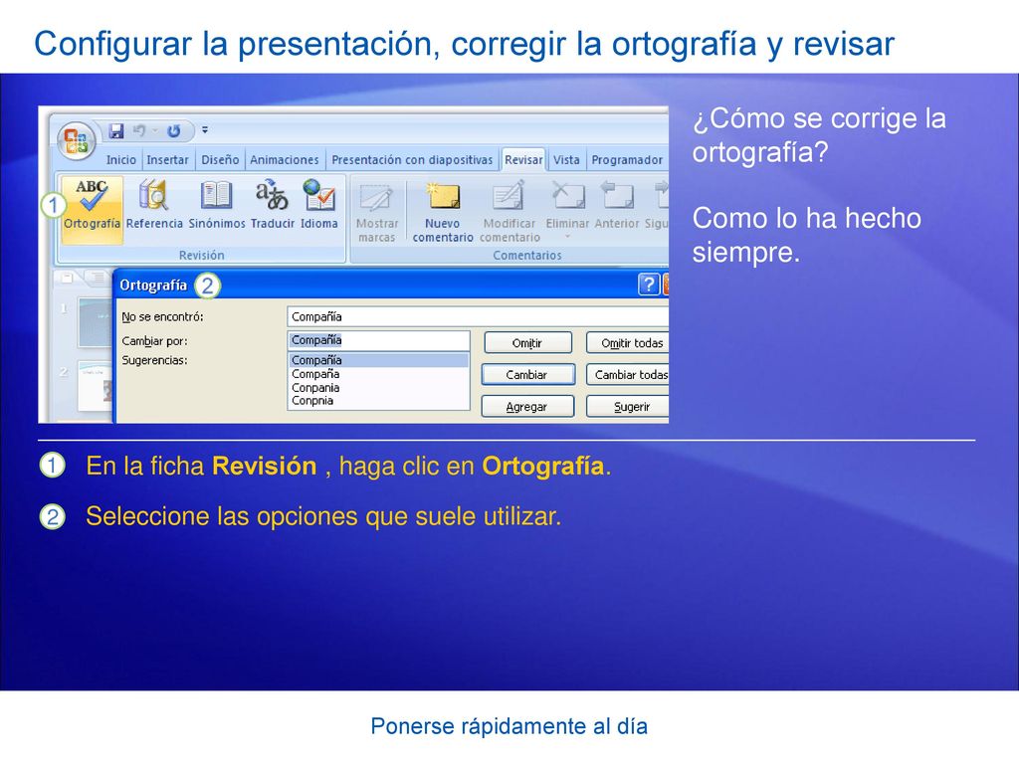Click the Agregar button
This screenshot has width=1019, height=764.
(527, 407)
